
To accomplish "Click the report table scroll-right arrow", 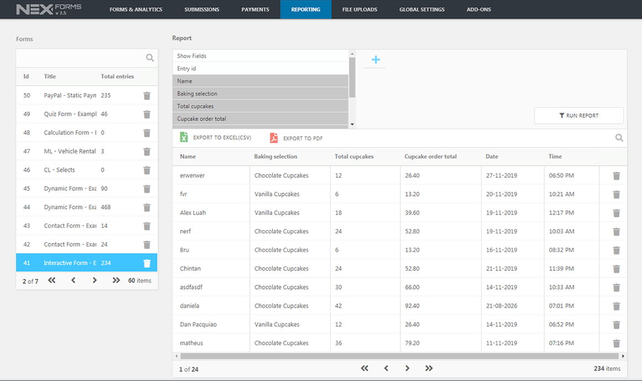I will [623, 356].
